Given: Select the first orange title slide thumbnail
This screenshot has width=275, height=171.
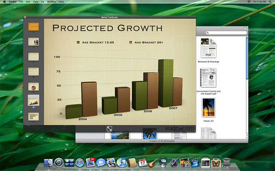Looking at the screenshot, I should coord(33,27).
